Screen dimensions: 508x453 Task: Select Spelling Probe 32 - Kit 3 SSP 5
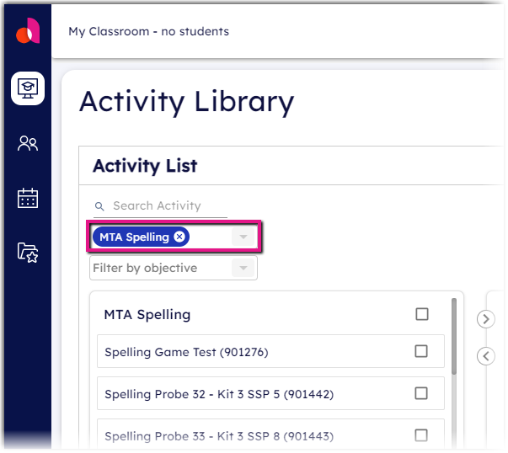tap(219, 394)
